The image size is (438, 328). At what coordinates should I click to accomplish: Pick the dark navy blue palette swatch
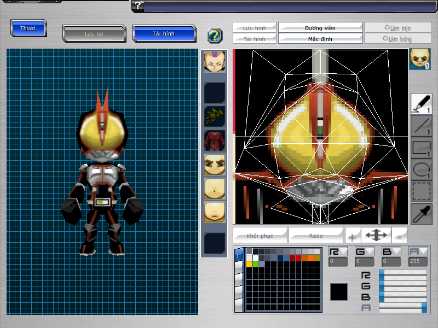click(x=280, y=257)
